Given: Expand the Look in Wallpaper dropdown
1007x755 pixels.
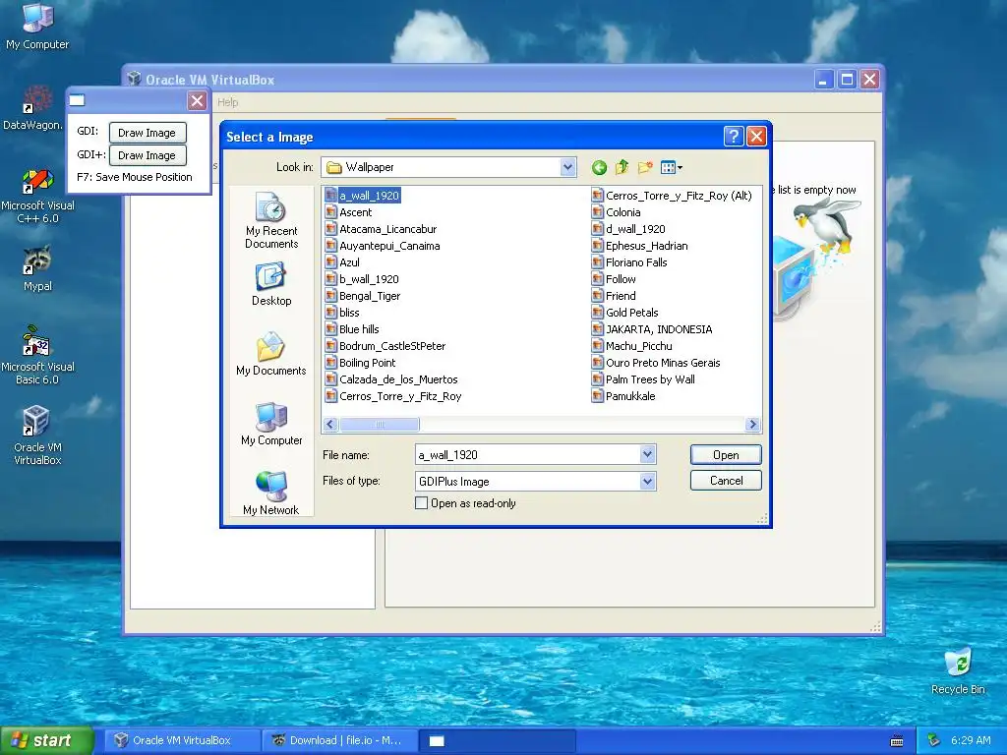Looking at the screenshot, I should 567,167.
